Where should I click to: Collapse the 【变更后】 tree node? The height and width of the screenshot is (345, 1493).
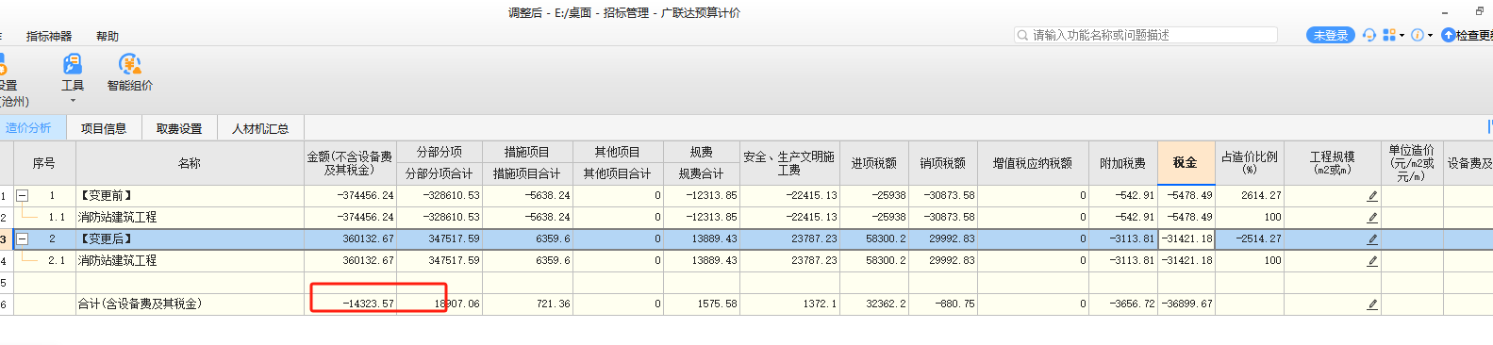[x=23, y=239]
